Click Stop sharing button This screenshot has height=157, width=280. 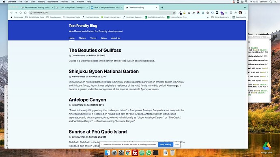tap(166, 144)
